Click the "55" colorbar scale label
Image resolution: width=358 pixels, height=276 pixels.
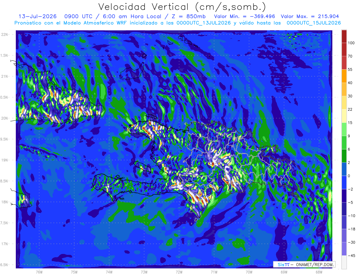pyautogui.click(x=350, y=69)
